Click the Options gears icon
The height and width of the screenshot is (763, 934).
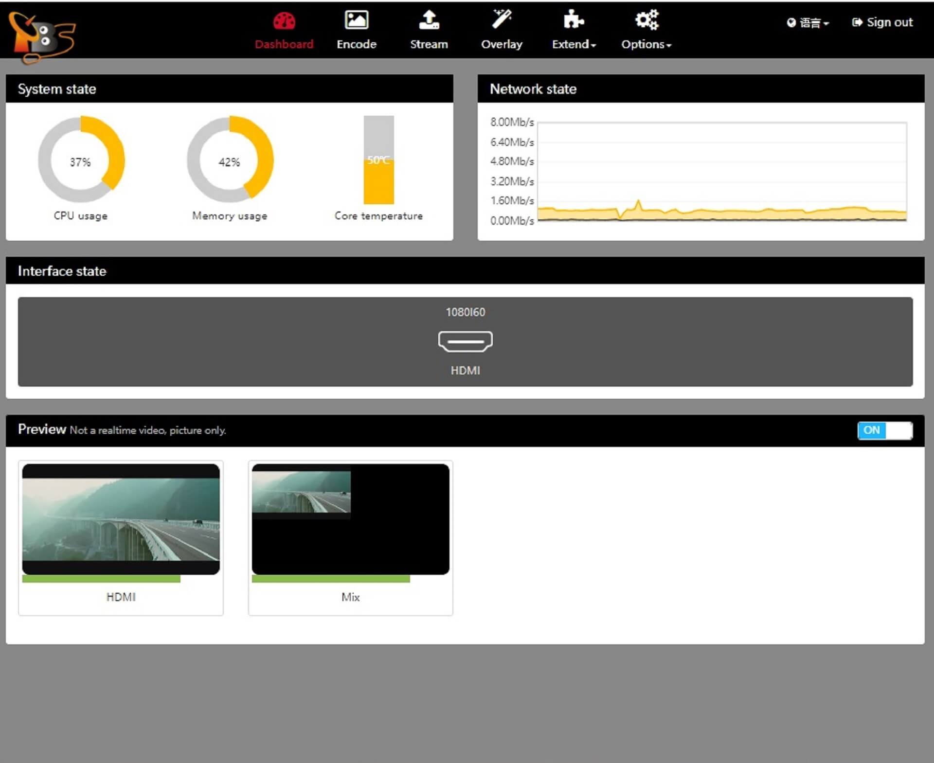(646, 20)
